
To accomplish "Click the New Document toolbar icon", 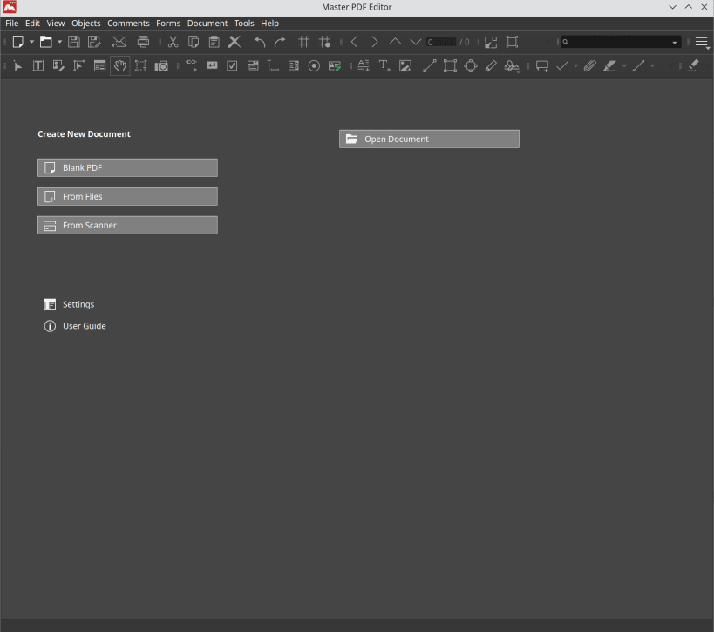I will click(x=18, y=42).
